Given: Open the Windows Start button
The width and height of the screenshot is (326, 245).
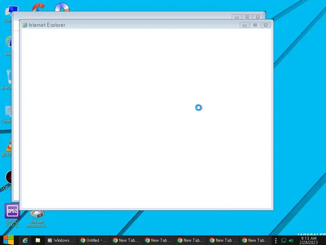Looking at the screenshot, I should click(x=9, y=240).
